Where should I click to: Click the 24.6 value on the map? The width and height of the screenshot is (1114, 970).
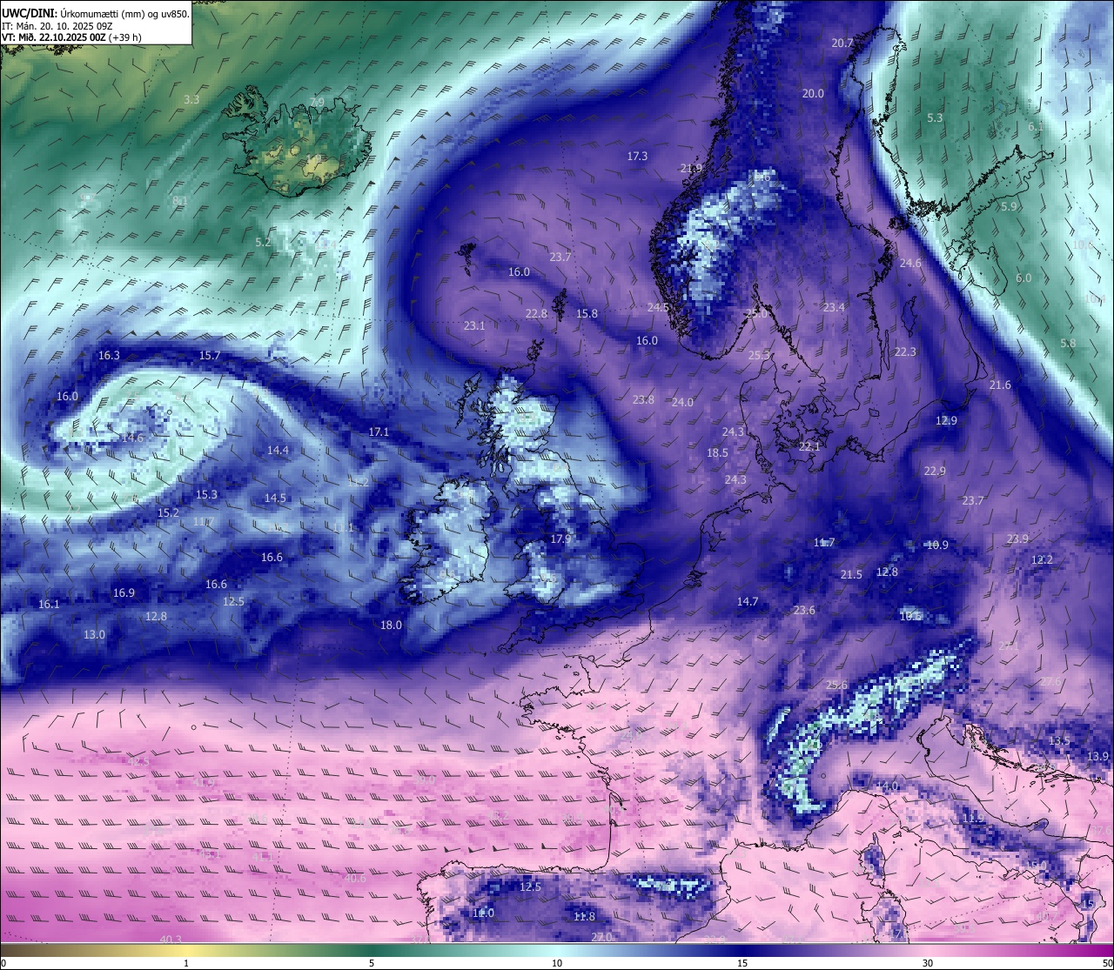(x=910, y=263)
